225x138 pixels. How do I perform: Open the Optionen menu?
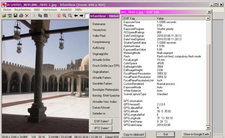tap(50, 10)
